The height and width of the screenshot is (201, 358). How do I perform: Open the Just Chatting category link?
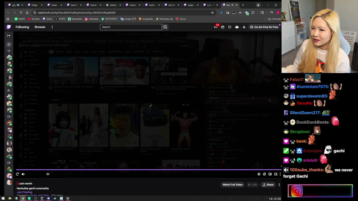tap(24, 192)
